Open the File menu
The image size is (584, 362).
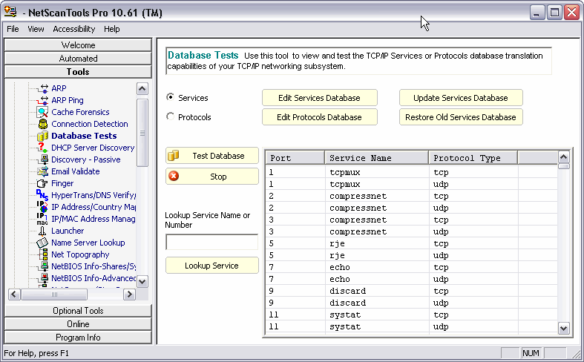(x=13, y=29)
